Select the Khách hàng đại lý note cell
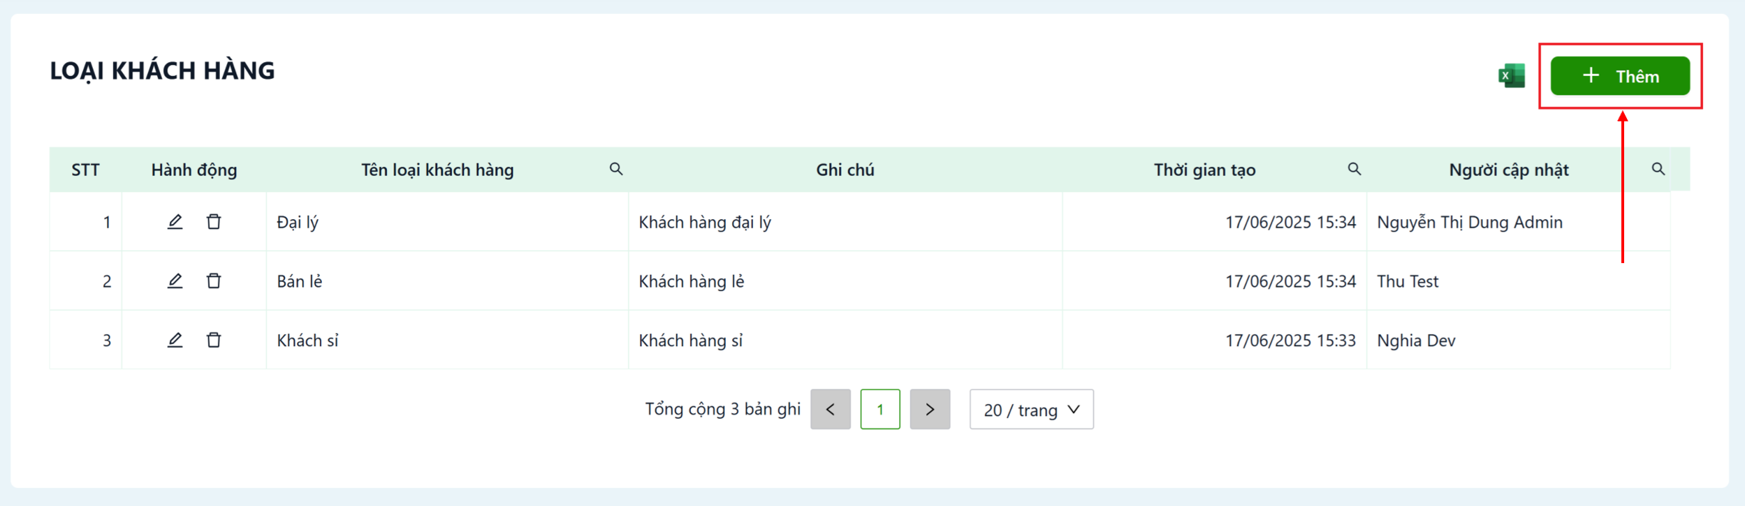 point(845,222)
